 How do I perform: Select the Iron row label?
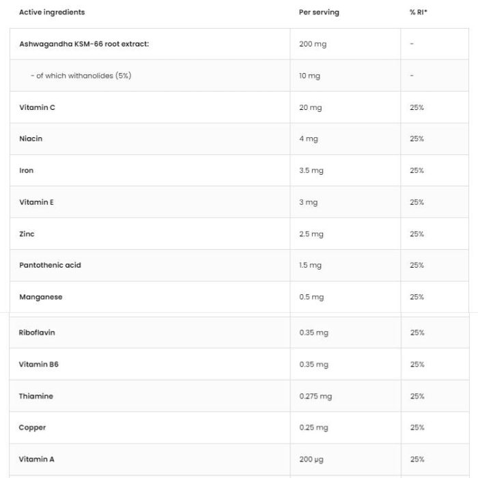click(x=26, y=171)
